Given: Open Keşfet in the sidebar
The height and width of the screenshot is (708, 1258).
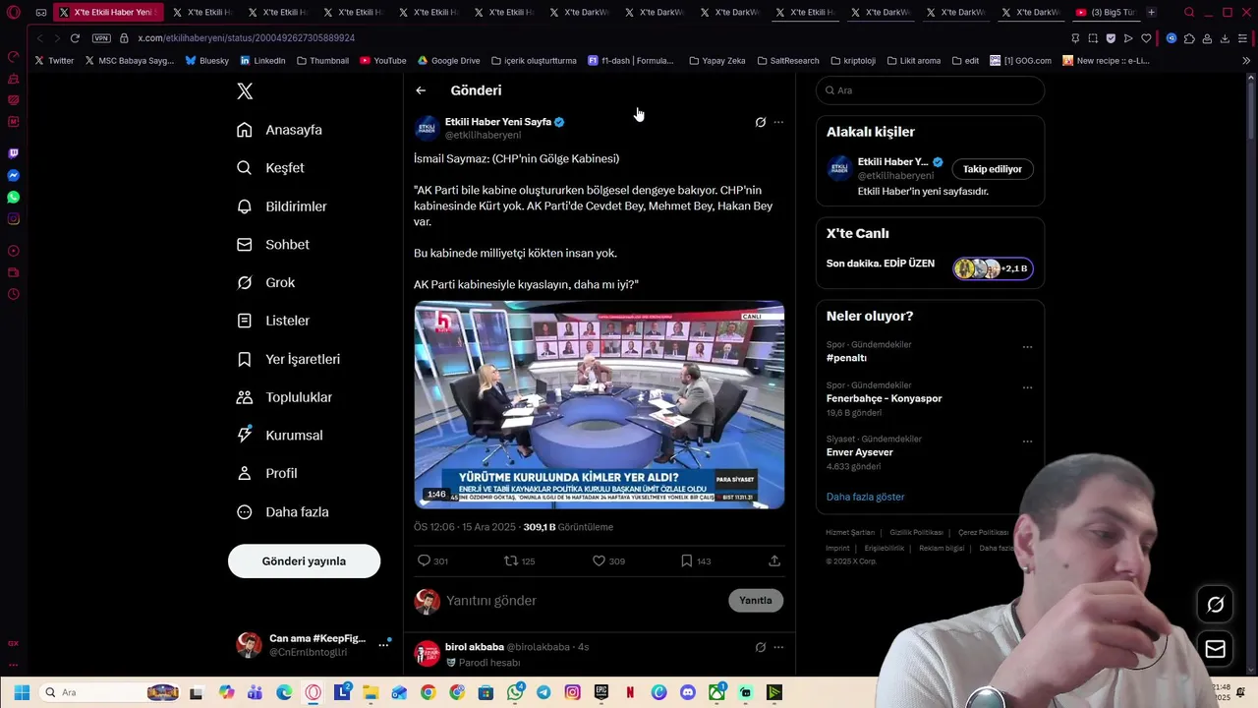Looking at the screenshot, I should (x=270, y=168).
